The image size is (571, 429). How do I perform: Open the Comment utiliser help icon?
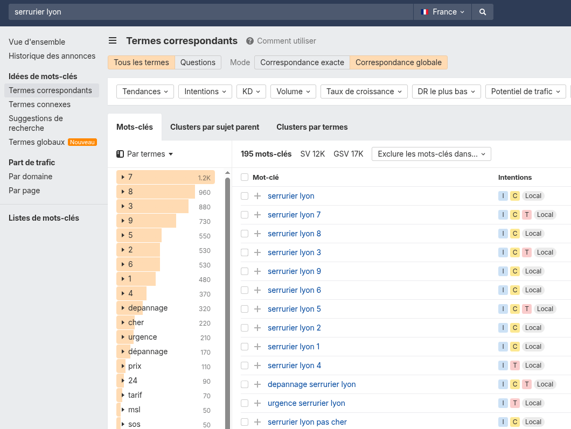[249, 41]
